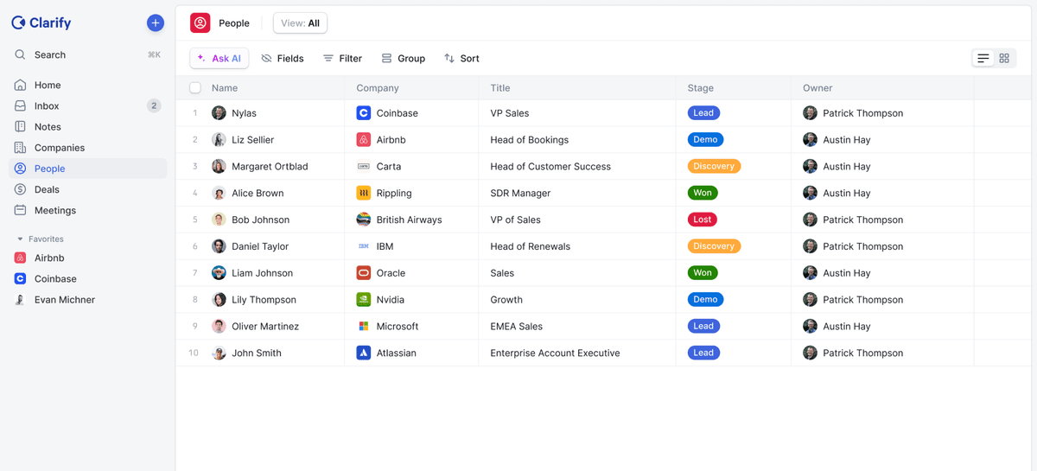Open the Group options menu
This screenshot has height=471, width=1037.
(x=403, y=59)
